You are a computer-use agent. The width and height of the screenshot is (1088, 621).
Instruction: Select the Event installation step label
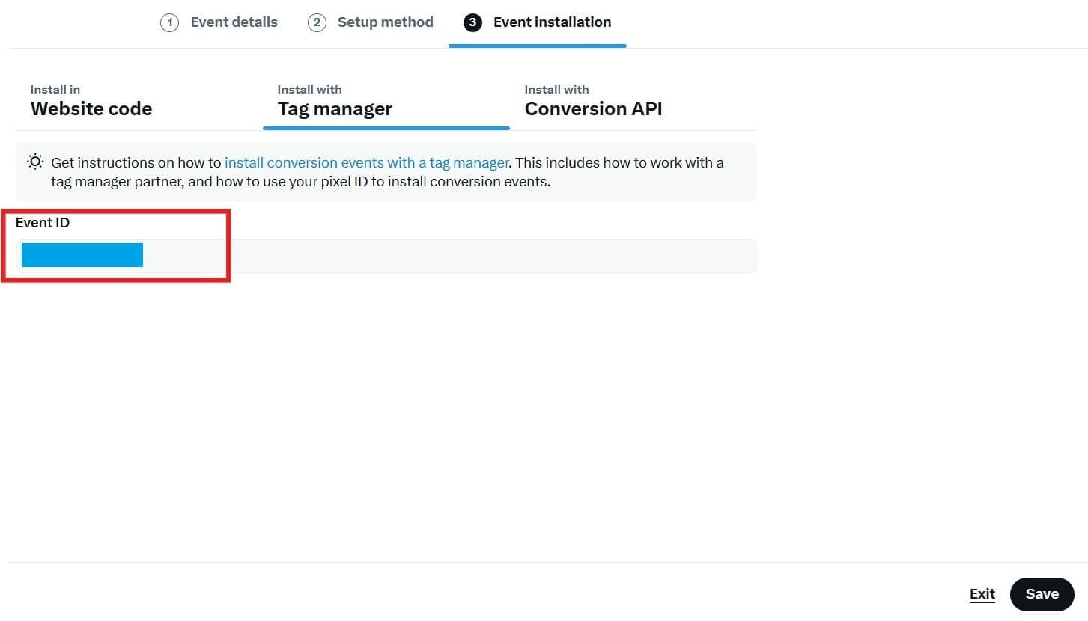[552, 22]
